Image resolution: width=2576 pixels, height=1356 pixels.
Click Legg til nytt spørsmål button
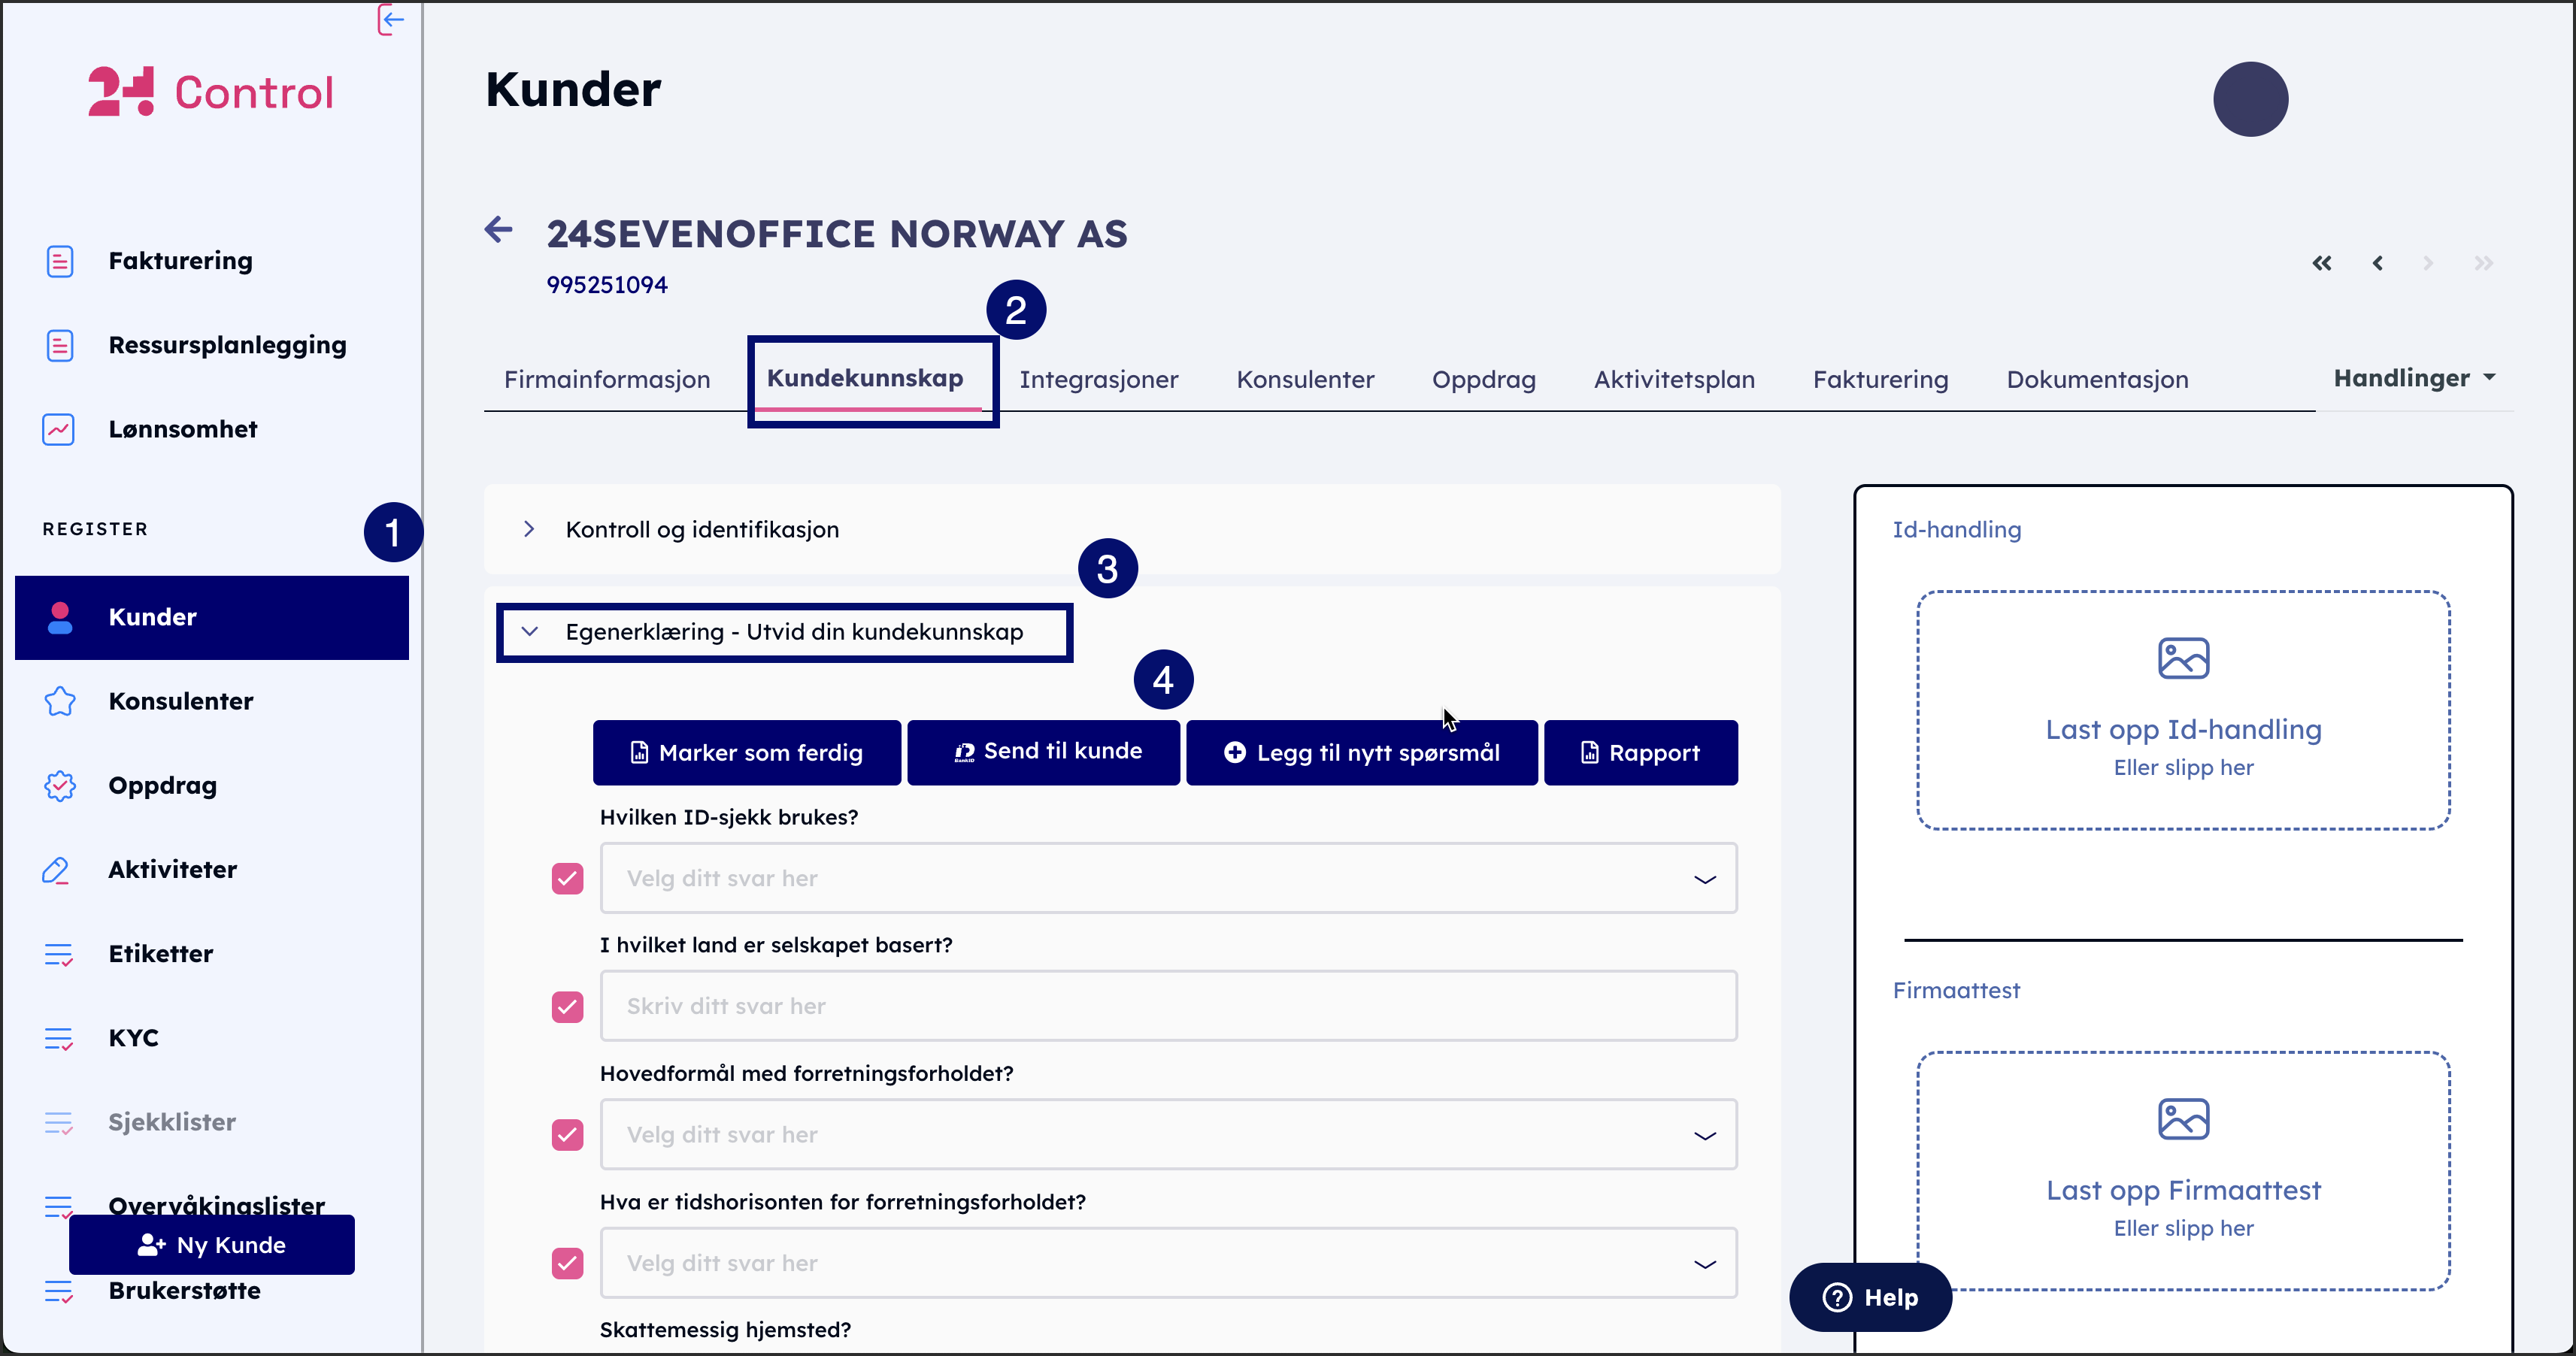1361,752
